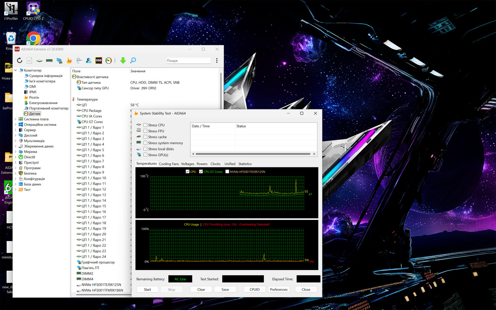Screen dimensions: 496x310
Task: Expand the Сервер tree node
Action: [15, 130]
